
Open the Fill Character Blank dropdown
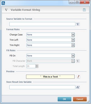[73, 61]
